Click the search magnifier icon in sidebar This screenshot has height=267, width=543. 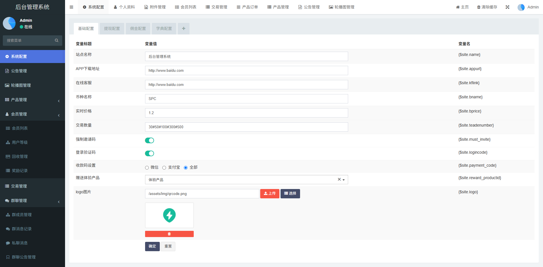click(57, 40)
